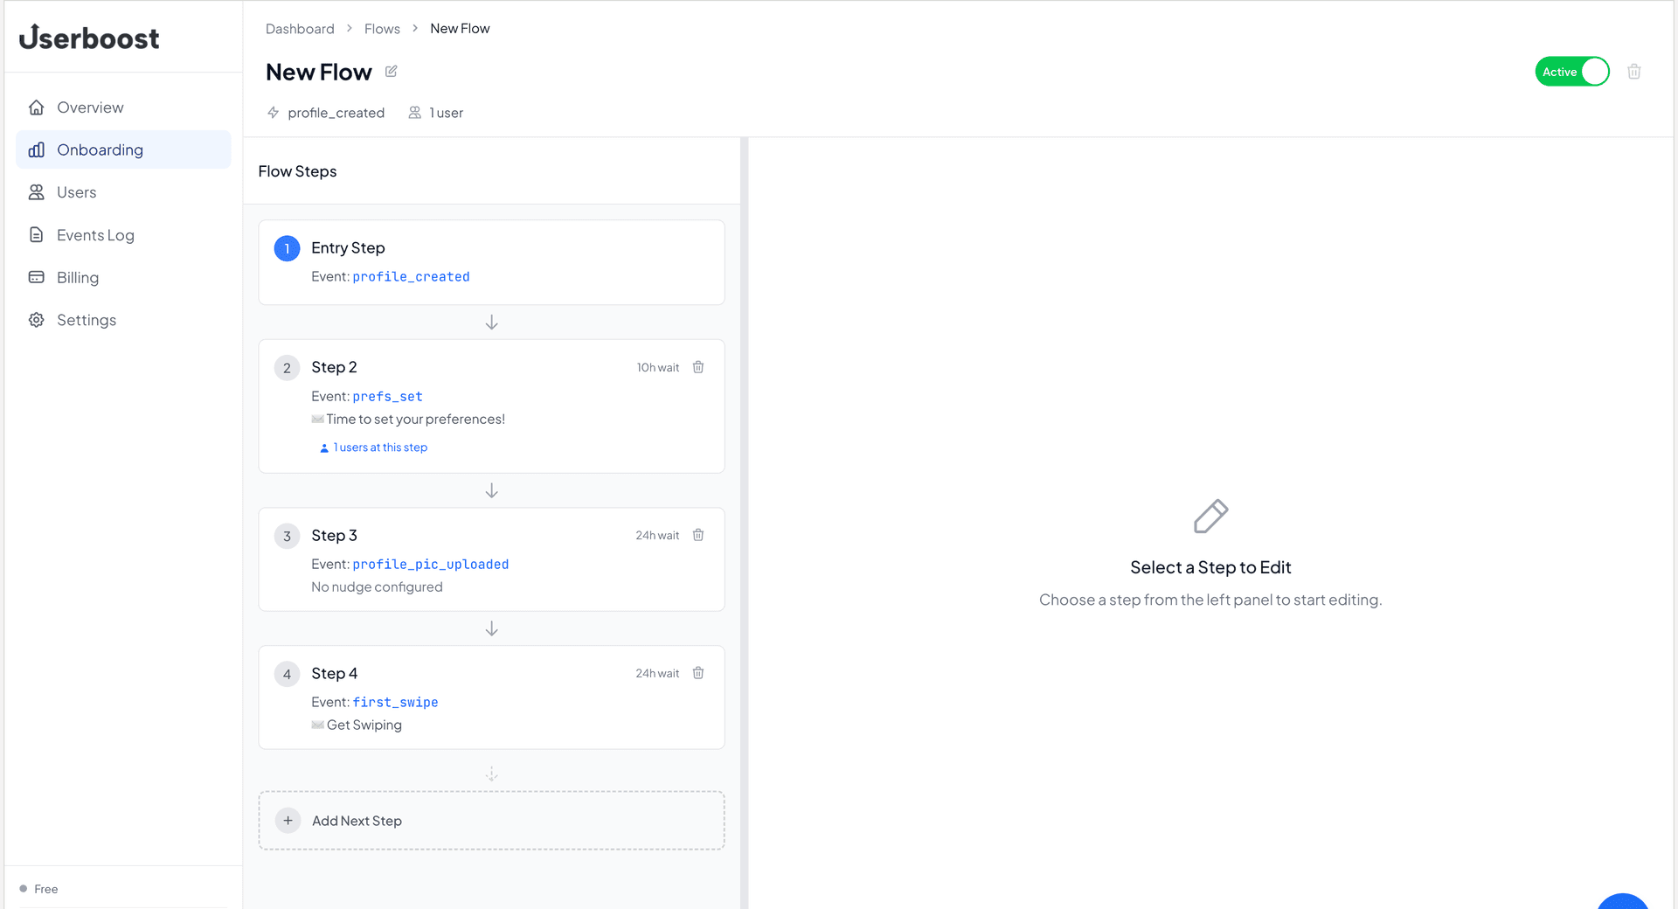Open Events Log from the sidebar
Viewport: 1678px width, 909px height.
(x=36, y=234)
